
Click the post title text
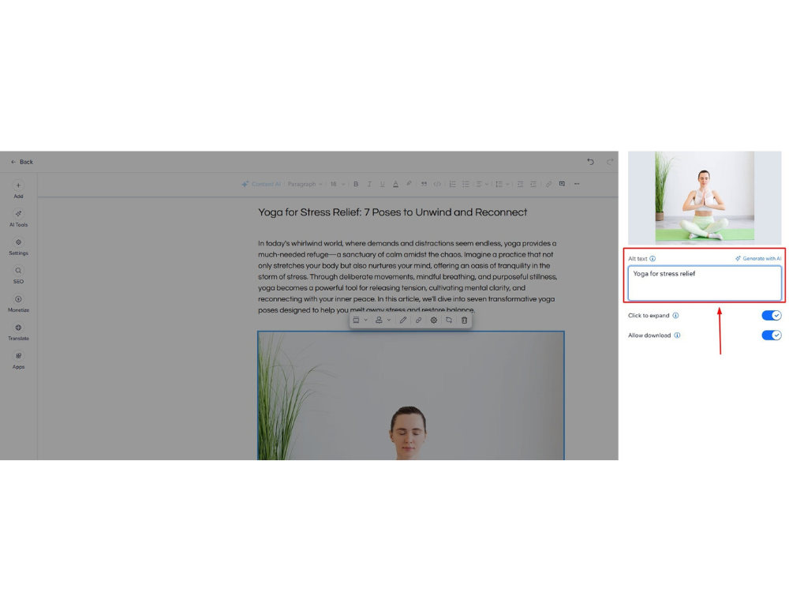(x=392, y=212)
